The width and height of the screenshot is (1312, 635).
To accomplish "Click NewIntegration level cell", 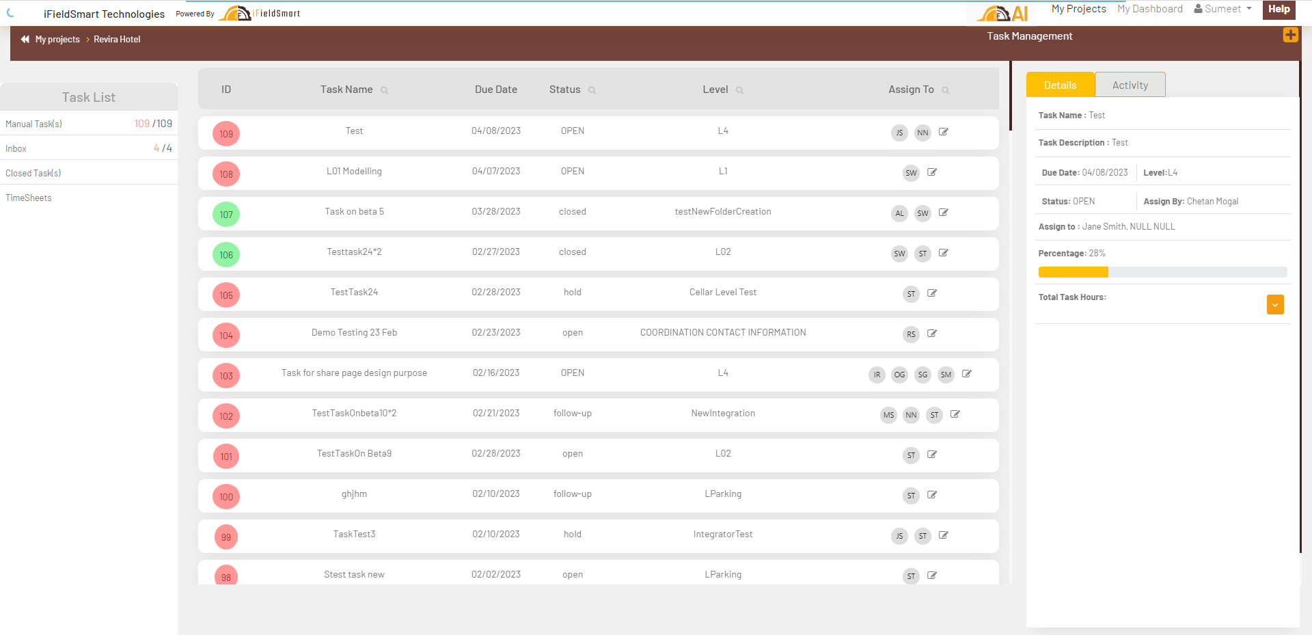I will (723, 414).
